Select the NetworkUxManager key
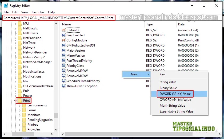The height and width of the screenshot is (139, 224). click(x=37, y=62)
